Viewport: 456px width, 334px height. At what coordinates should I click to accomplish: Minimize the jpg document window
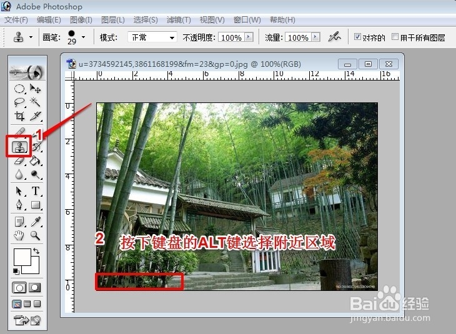pyautogui.click(x=347, y=64)
